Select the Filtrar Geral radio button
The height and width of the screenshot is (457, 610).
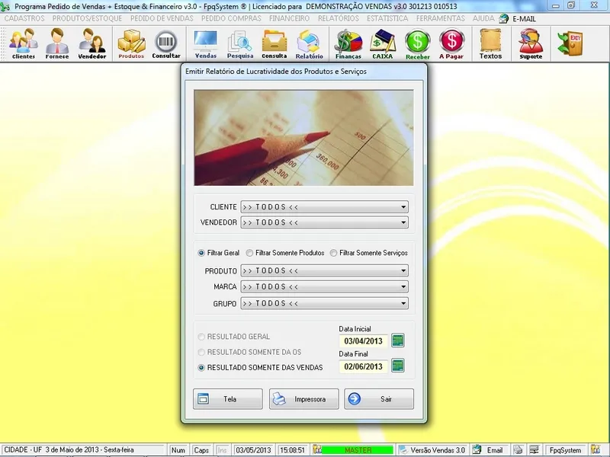[x=201, y=253]
